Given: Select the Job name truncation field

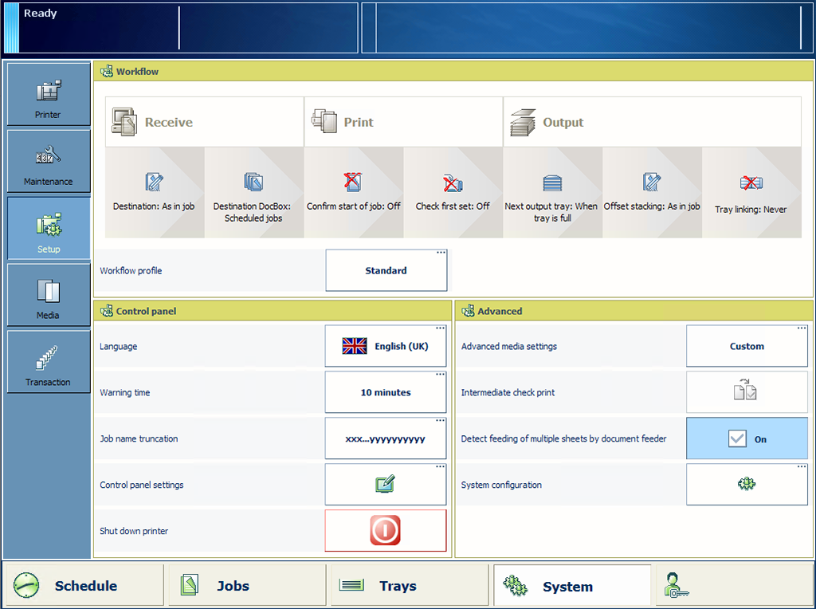Looking at the screenshot, I should 385,438.
